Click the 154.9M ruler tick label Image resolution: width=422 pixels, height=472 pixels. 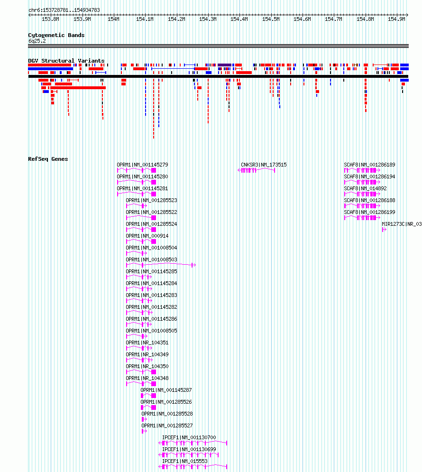click(x=396, y=19)
